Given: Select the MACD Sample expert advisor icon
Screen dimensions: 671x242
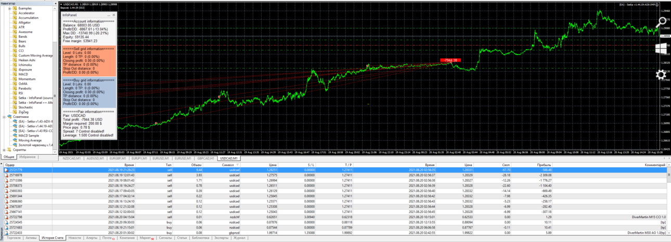Looking at the screenshot, I should coord(15,135).
